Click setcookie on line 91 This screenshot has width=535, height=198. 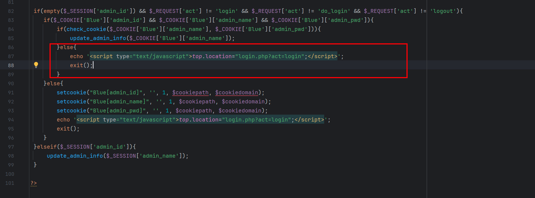[x=72, y=93]
